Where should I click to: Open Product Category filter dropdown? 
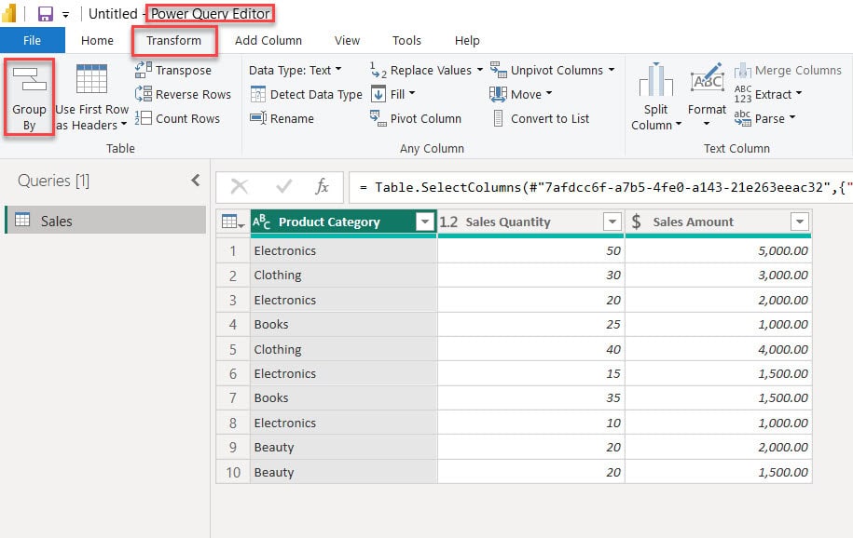[424, 222]
